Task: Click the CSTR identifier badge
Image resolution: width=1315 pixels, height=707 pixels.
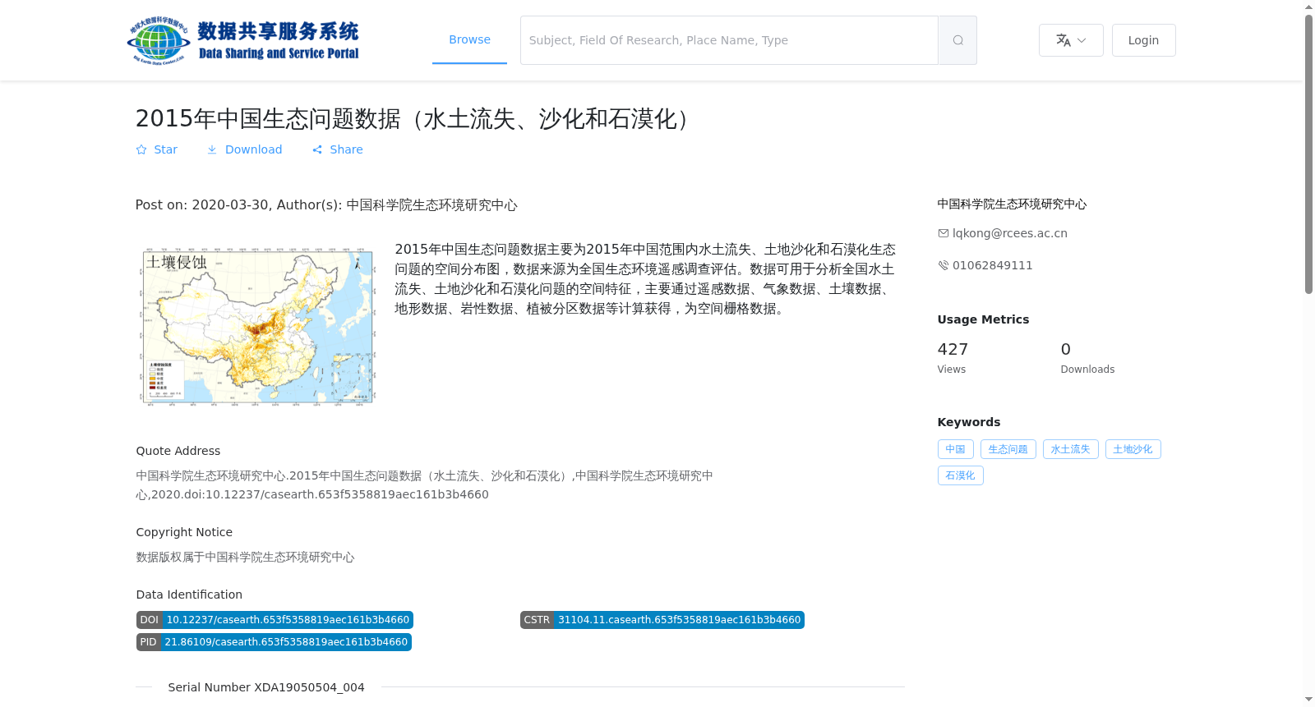Action: coord(662,620)
